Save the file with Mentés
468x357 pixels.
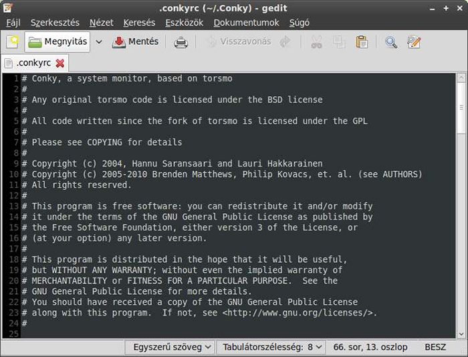[136, 42]
